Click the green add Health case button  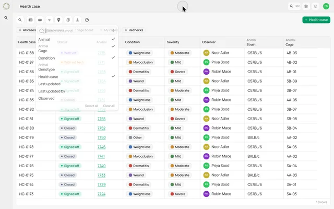(x=316, y=20)
